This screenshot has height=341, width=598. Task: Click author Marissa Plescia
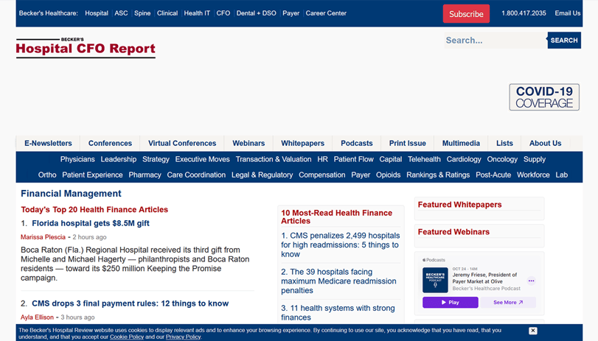point(43,237)
